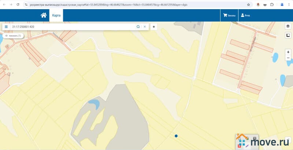Open the Карта tab
This screenshot has width=293, height=150.
pyautogui.click(x=56, y=16)
